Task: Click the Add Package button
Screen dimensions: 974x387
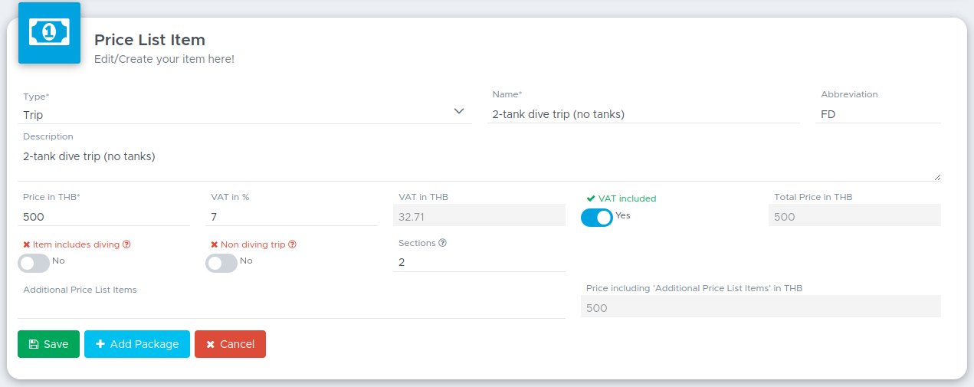Action: coord(137,344)
